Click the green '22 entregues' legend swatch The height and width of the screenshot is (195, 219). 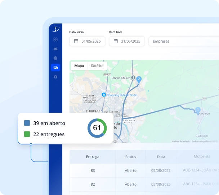[x=27, y=134]
